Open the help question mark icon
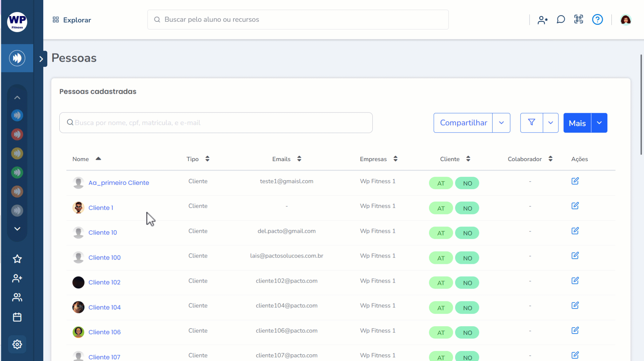This screenshot has height=361, width=644. tap(597, 19)
